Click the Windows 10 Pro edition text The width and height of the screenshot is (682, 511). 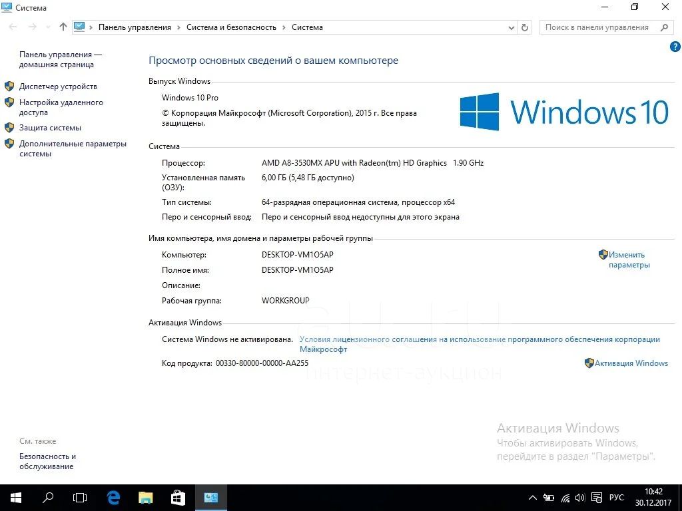(x=190, y=98)
